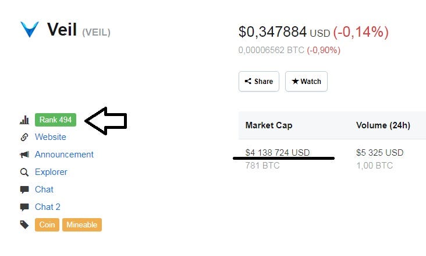The image size is (426, 256).
Task: Click the speech bubble icon beside Chat 2
Action: pos(24,207)
